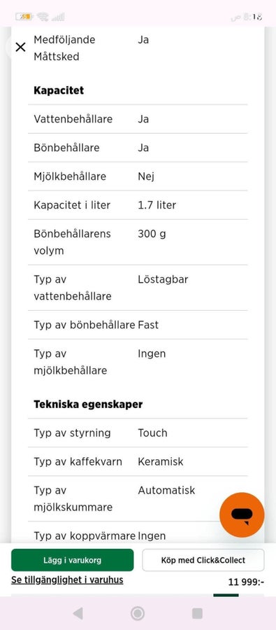Tap the Android home circle button

coord(138,613)
